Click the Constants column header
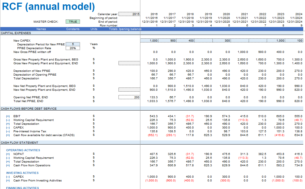Viewport: 305px width, 189px height. (73, 29)
